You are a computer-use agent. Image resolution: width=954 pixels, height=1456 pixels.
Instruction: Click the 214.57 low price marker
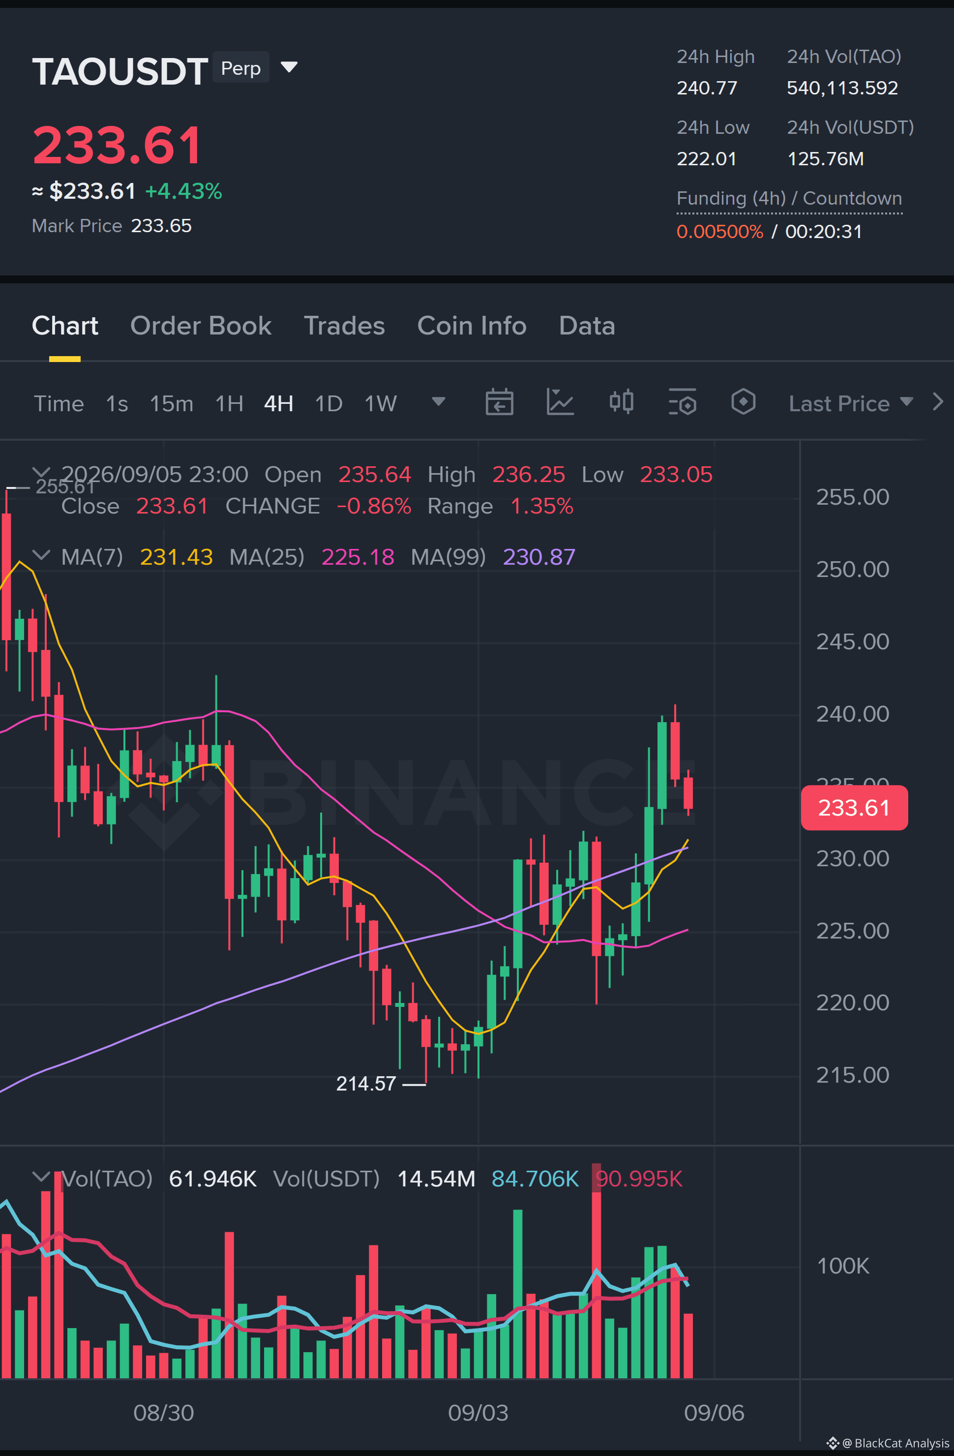(366, 1084)
